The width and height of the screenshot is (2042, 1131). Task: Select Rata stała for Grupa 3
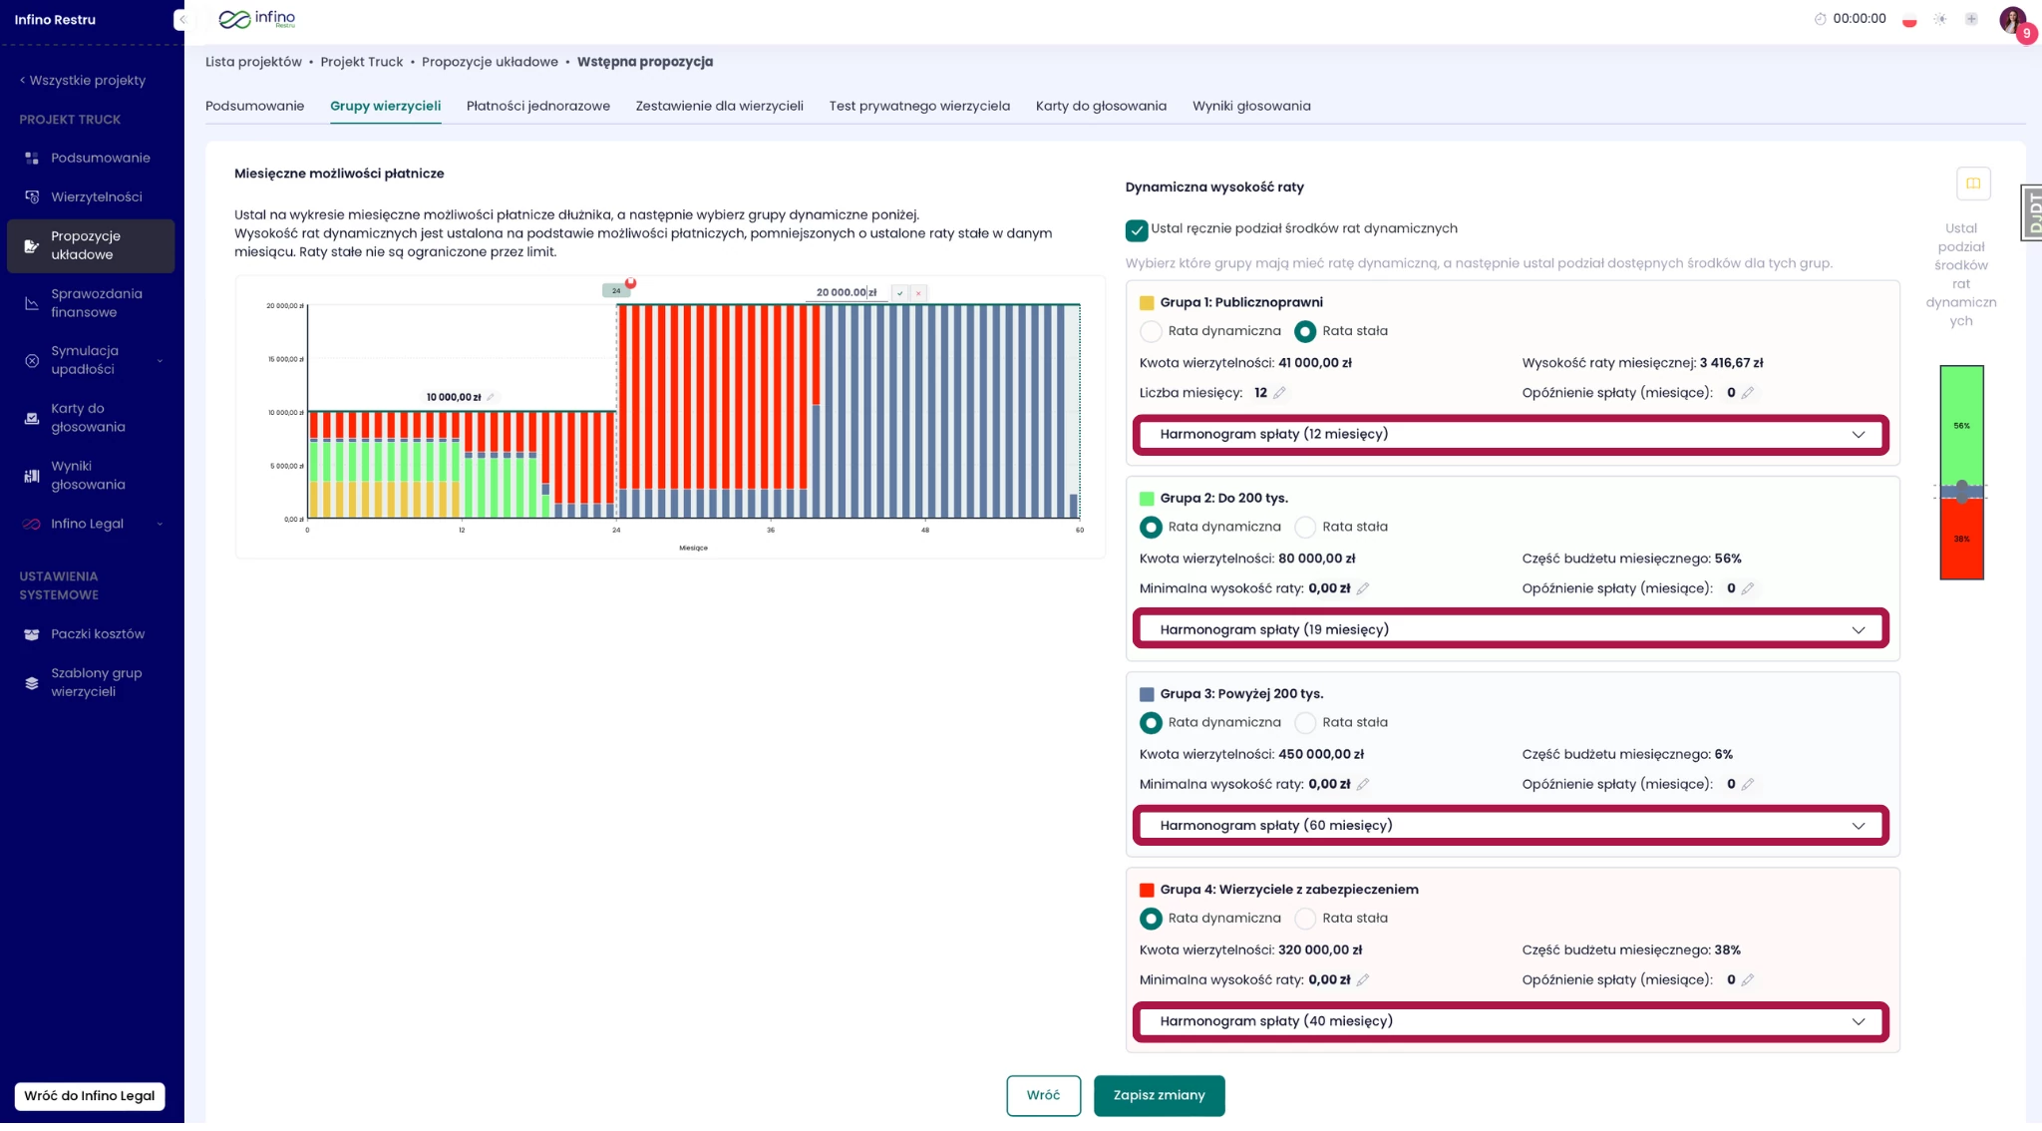pos(1305,723)
